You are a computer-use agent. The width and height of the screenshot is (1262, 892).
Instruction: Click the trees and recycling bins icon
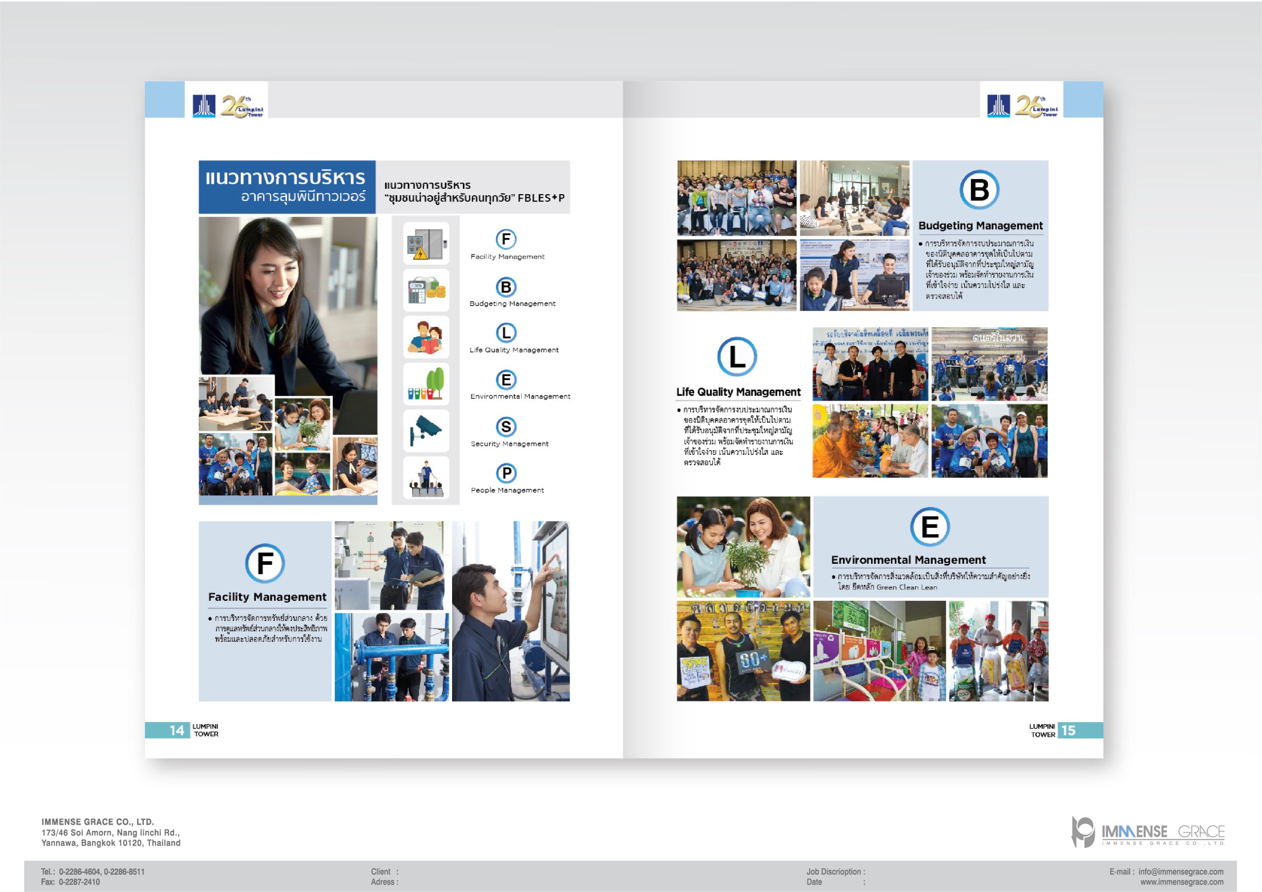click(426, 384)
